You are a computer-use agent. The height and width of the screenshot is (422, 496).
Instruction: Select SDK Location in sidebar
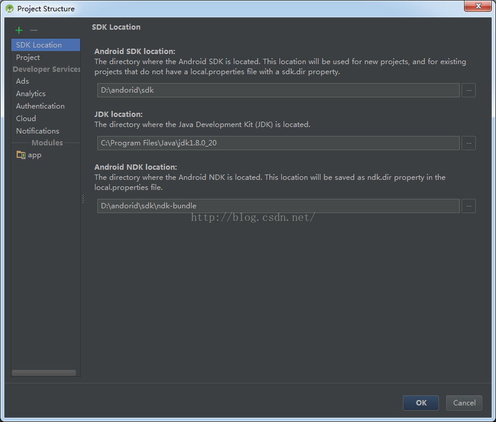(x=39, y=45)
